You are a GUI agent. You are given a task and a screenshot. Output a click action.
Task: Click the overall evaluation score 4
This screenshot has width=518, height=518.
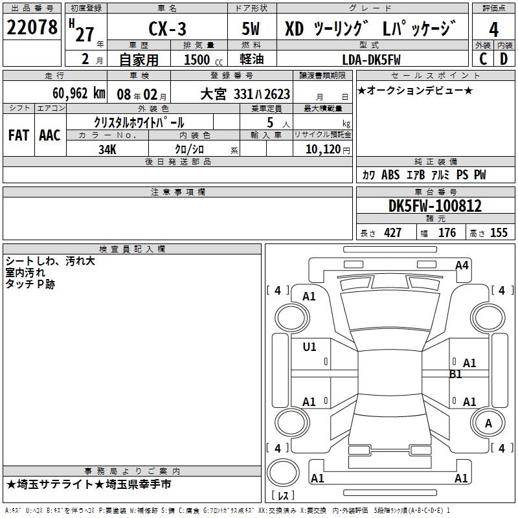[x=493, y=30]
